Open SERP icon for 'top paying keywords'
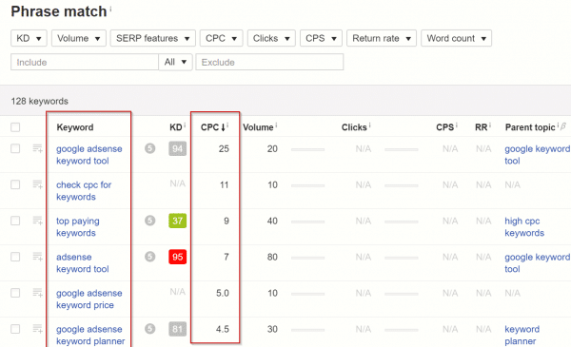The height and width of the screenshot is (347, 571). tap(150, 221)
